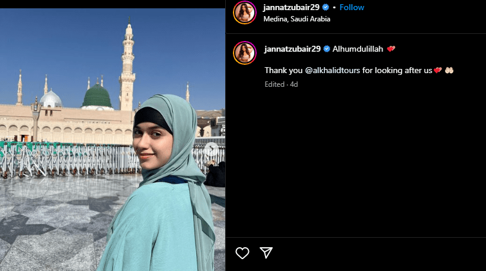The height and width of the screenshot is (271, 486).
Task: Open the avatar beside the Alhumdulillah caption
Action: [245, 53]
